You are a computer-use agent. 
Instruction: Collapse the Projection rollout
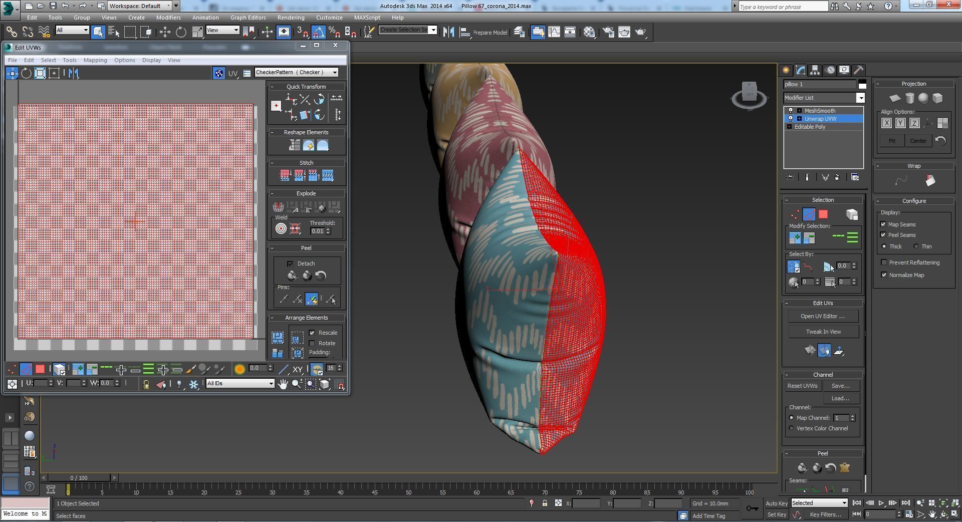(914, 84)
